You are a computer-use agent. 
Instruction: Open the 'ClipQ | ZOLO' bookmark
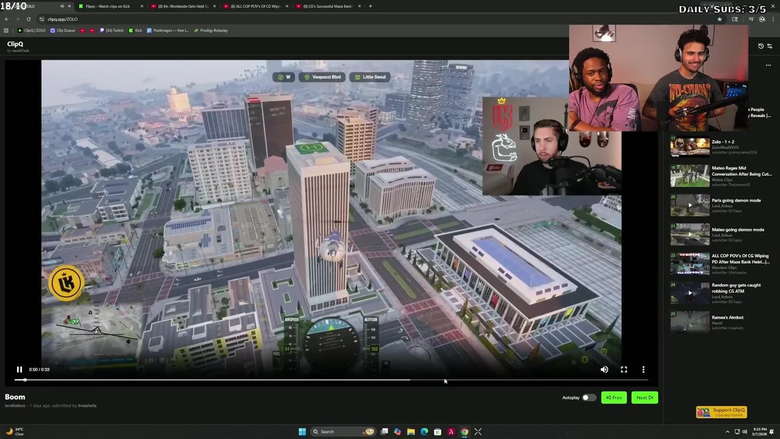point(32,30)
